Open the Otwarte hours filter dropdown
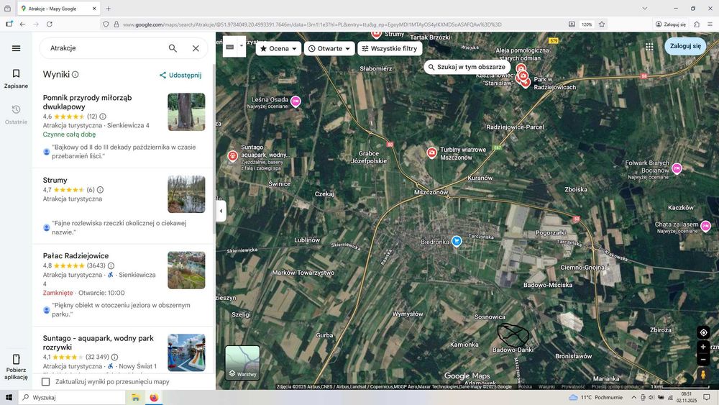Image resolution: width=719 pixels, height=405 pixels. point(329,49)
